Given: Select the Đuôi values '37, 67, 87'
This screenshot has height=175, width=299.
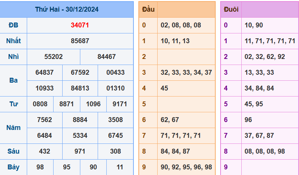Looking at the screenshot, I should pos(259,136).
